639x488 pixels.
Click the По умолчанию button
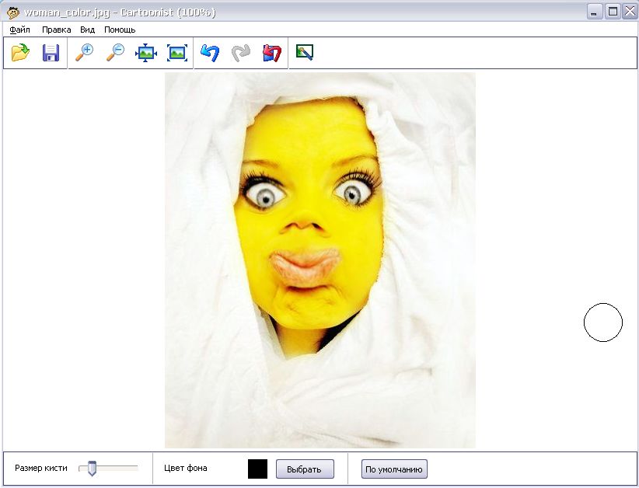tap(394, 469)
